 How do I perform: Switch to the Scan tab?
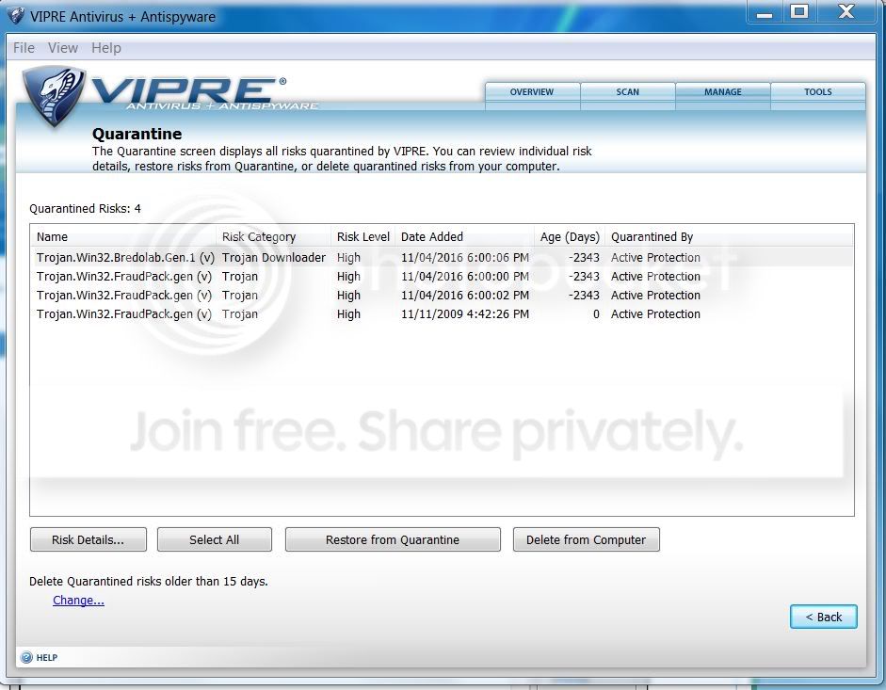628,92
